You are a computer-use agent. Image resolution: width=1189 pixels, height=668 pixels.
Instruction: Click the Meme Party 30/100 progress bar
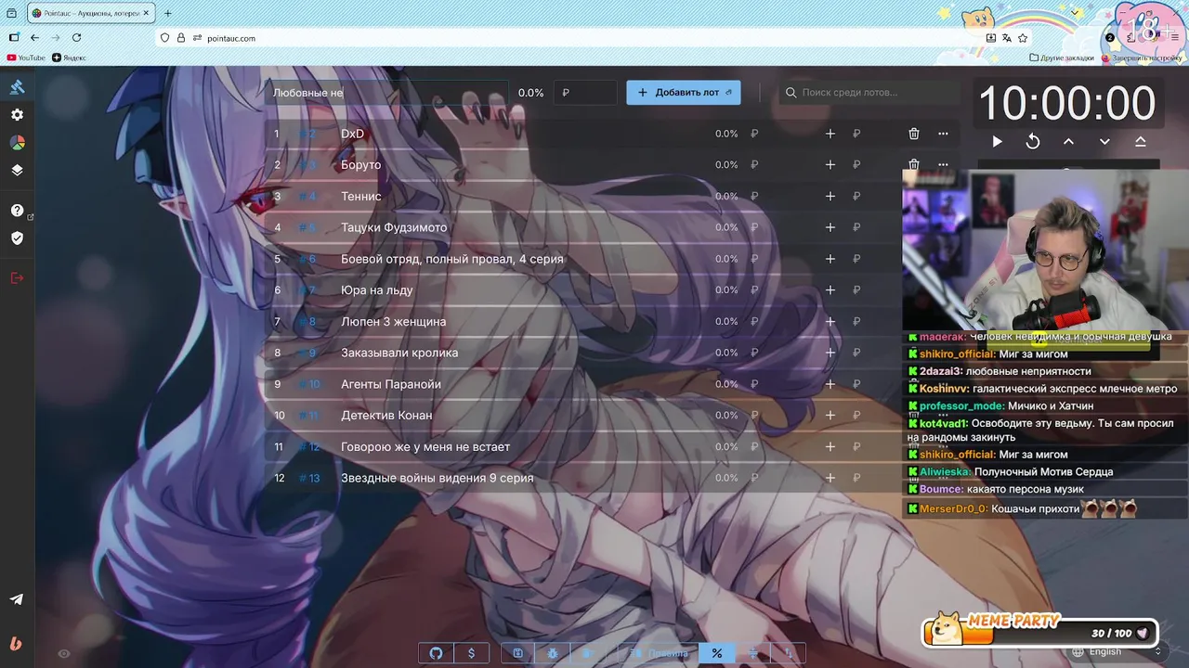click(1041, 631)
